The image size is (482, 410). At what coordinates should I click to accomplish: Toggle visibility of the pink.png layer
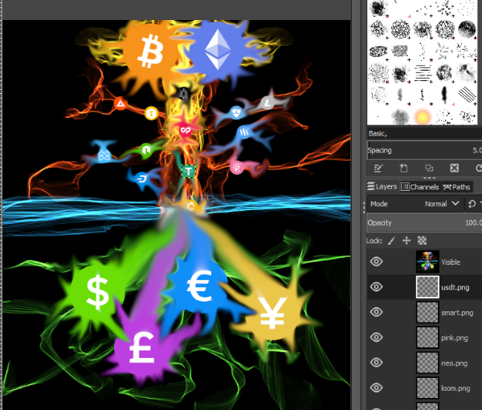pyautogui.click(x=376, y=337)
